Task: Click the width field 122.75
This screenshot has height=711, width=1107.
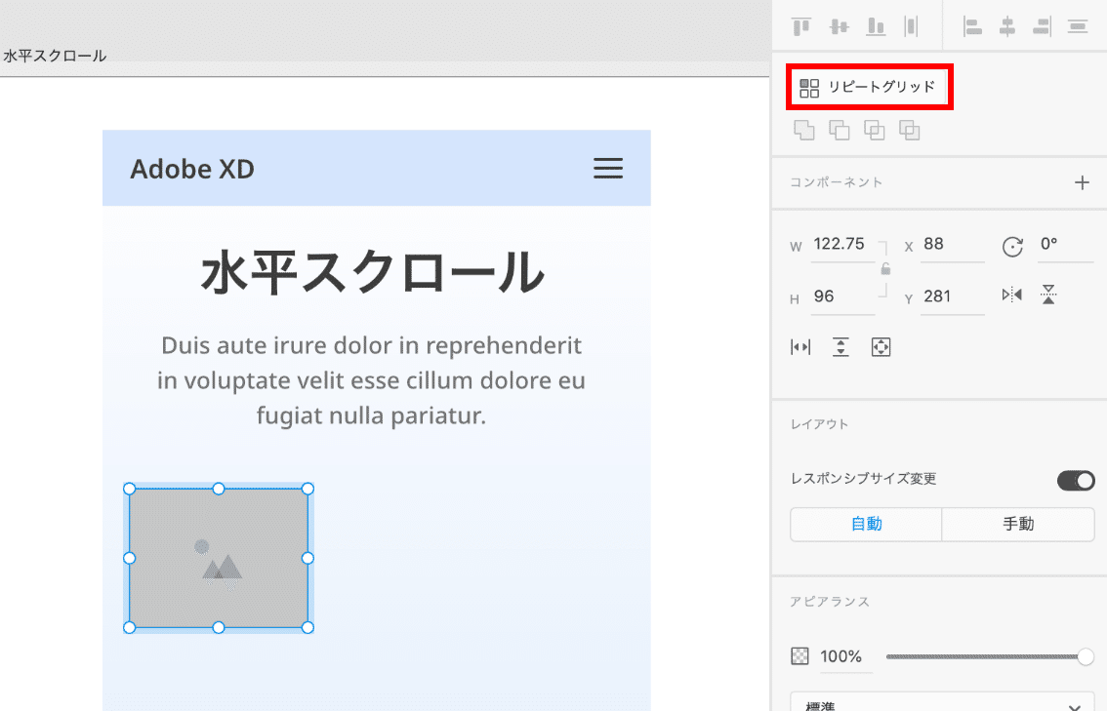Action: [842, 245]
